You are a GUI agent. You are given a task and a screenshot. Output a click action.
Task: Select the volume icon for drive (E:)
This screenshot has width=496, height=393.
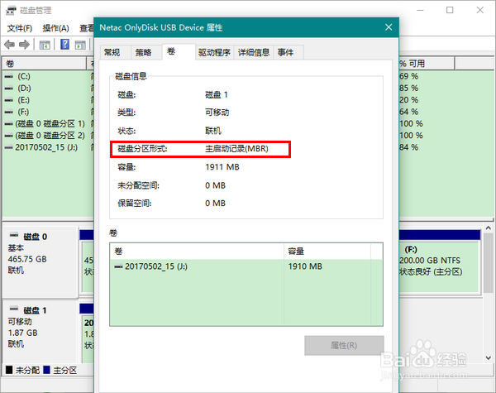pyautogui.click(x=9, y=100)
